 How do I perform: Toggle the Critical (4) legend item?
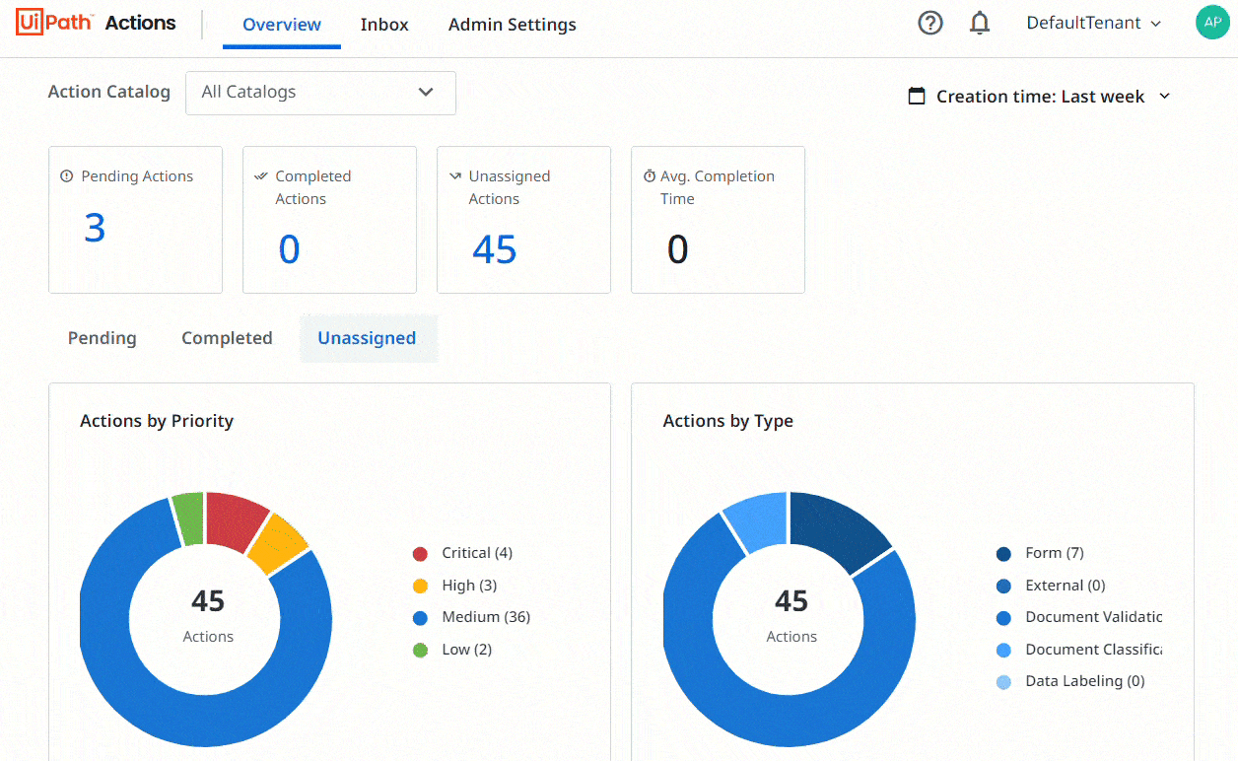476,553
